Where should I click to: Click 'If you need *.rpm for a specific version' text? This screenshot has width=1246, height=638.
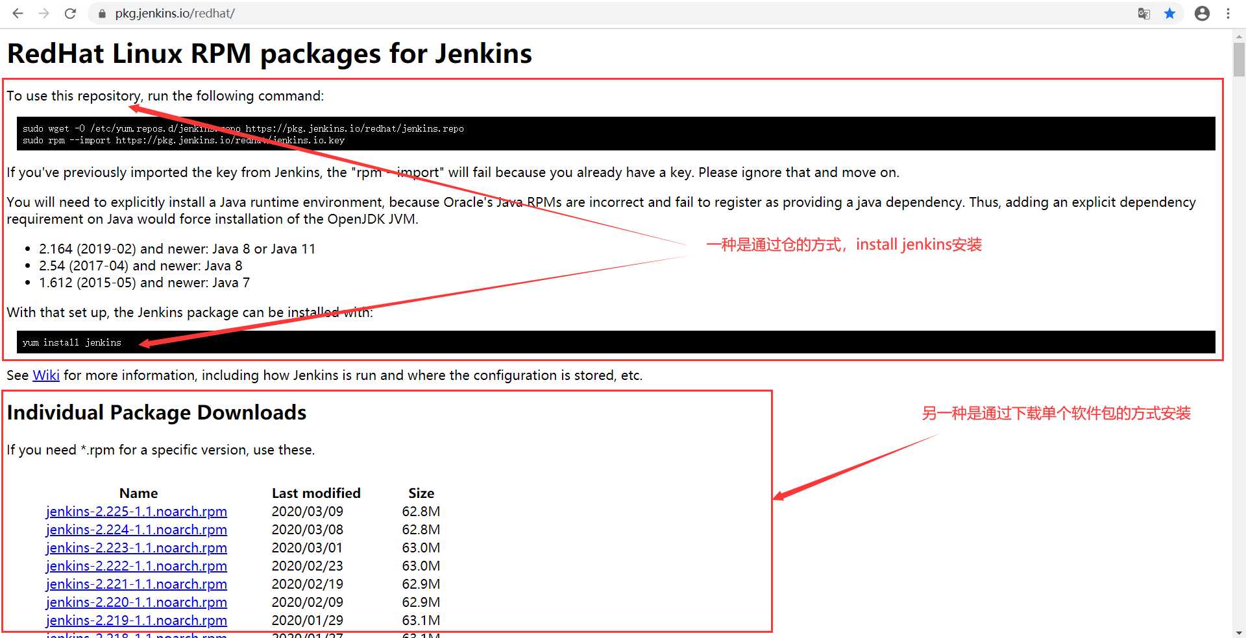[161, 450]
